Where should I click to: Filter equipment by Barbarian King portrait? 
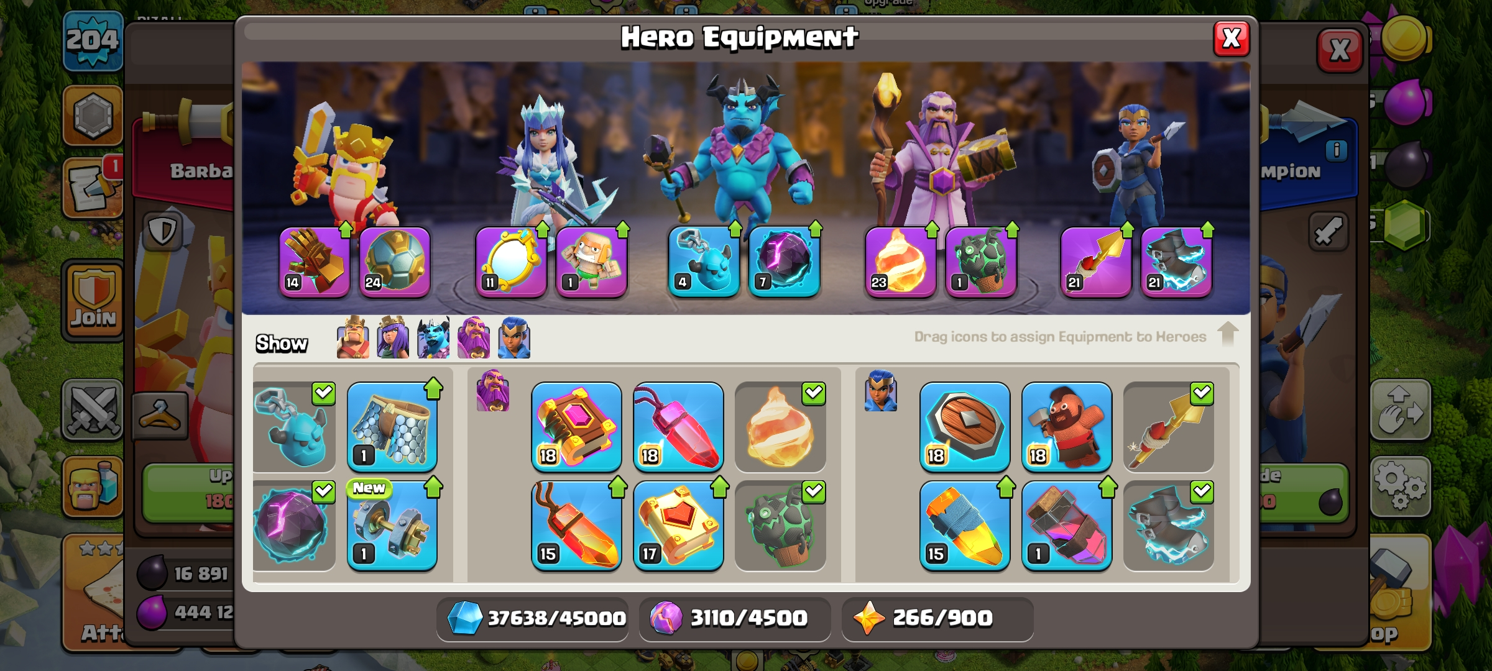point(352,338)
